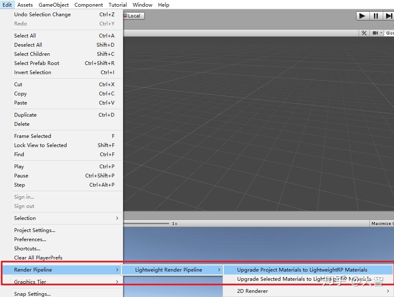Expand the Lightweight Render Pipeline submenu

[172, 270]
